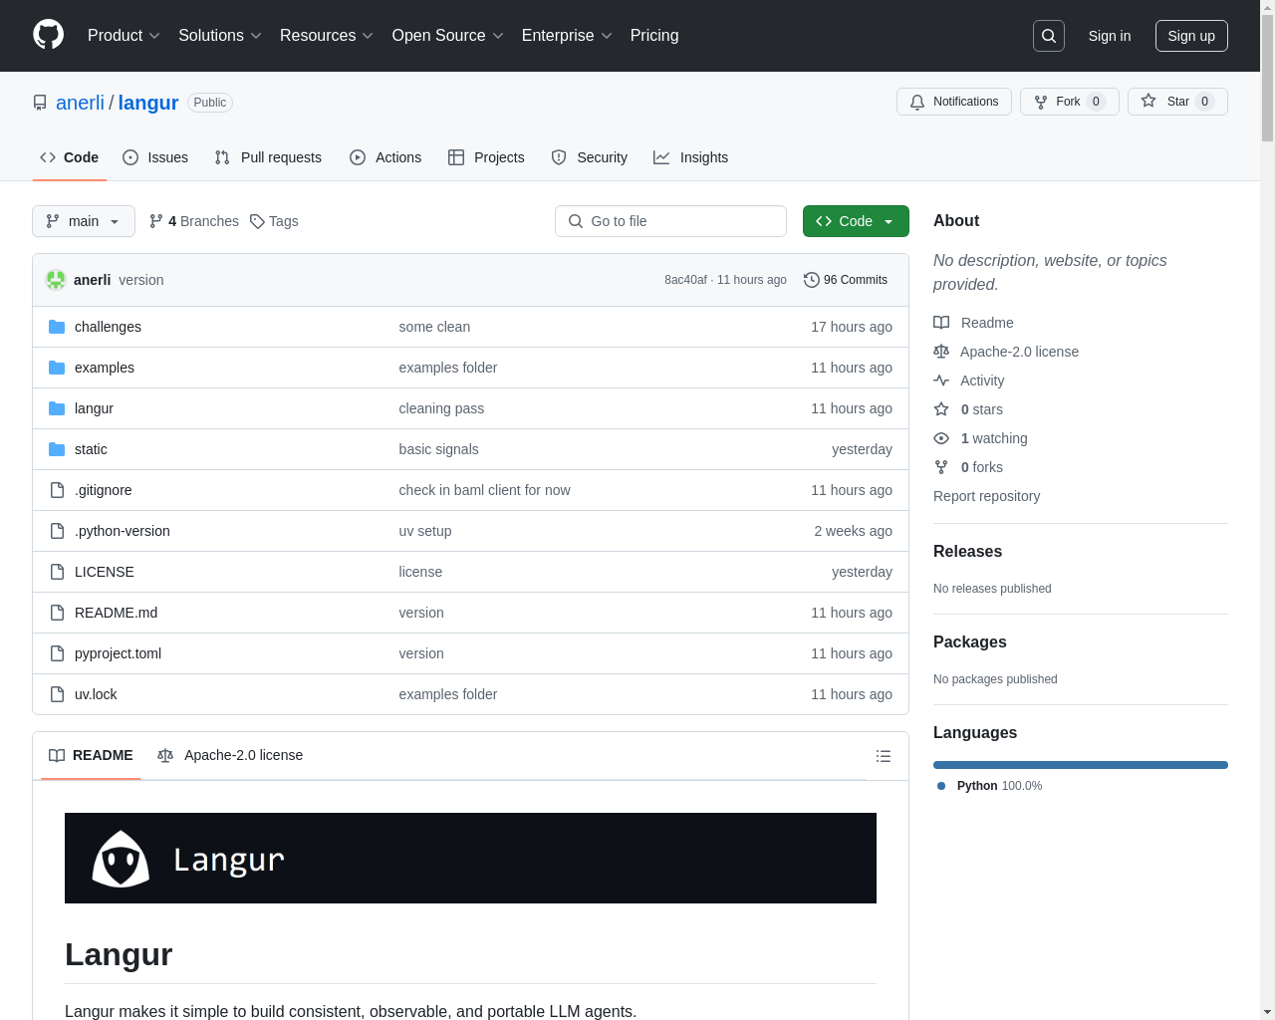Open commit message 'check in baml client for now'

pyautogui.click(x=484, y=490)
